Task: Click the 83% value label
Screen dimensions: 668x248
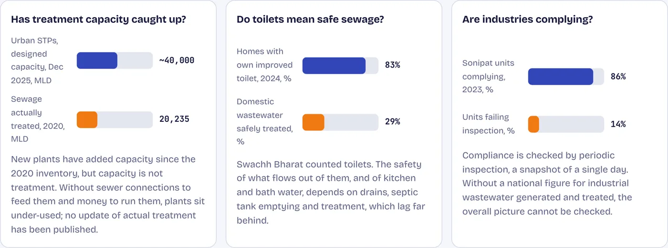Action: coord(392,65)
